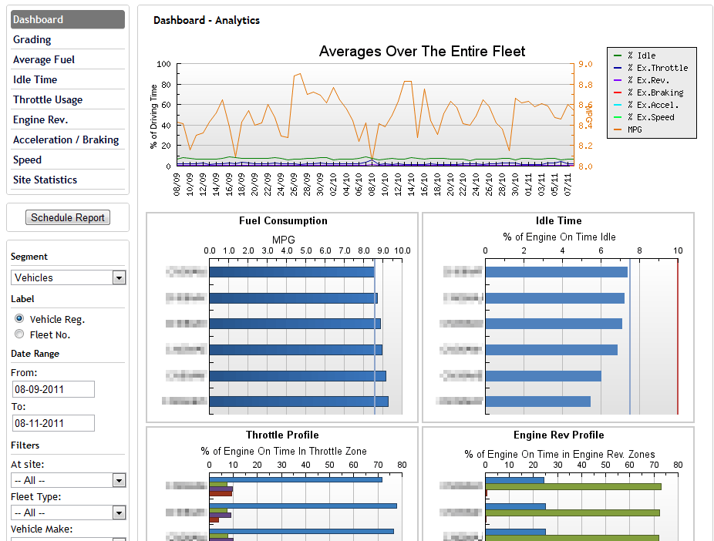Open the Acceleration / Braking report
Viewport: 714px width, 541px height.
pos(66,139)
